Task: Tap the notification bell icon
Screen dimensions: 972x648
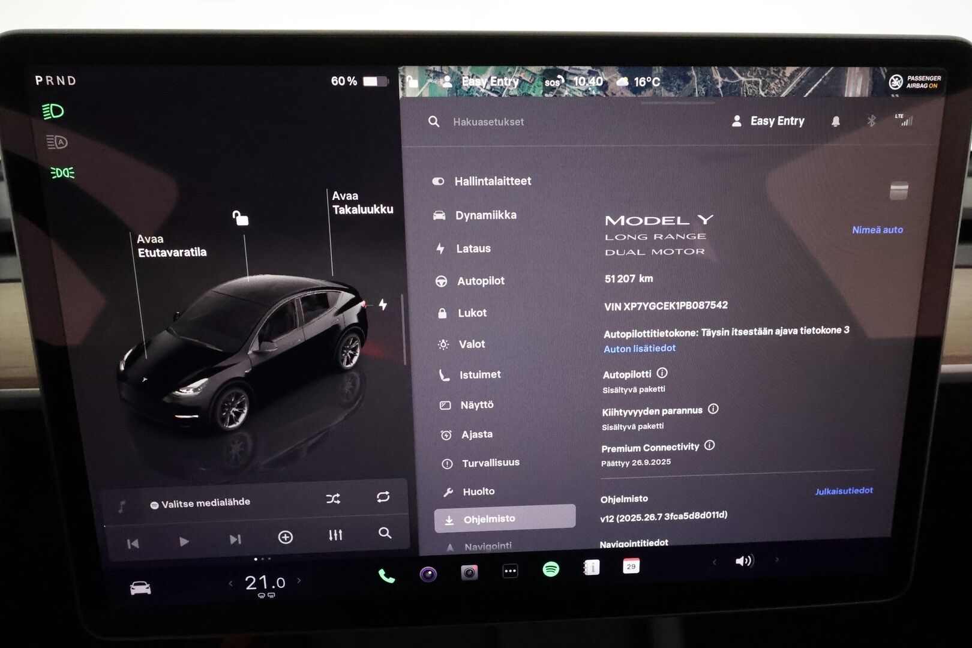Action: pyautogui.click(x=835, y=122)
